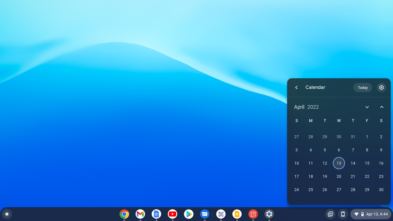Go back from the Calendar view
The width and height of the screenshot is (393, 221).
click(x=296, y=87)
